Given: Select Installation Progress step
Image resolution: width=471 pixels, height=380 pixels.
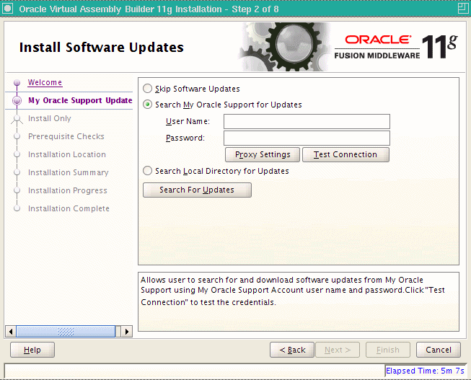Looking at the screenshot, I should click(x=68, y=190).
